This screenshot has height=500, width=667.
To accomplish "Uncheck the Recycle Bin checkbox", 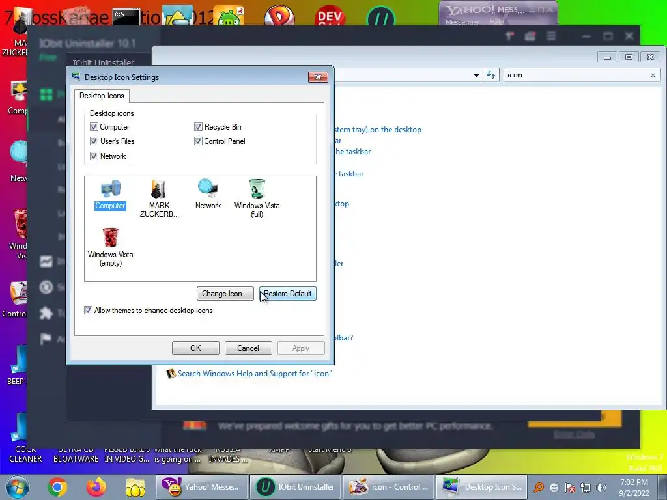I will click(x=198, y=127).
